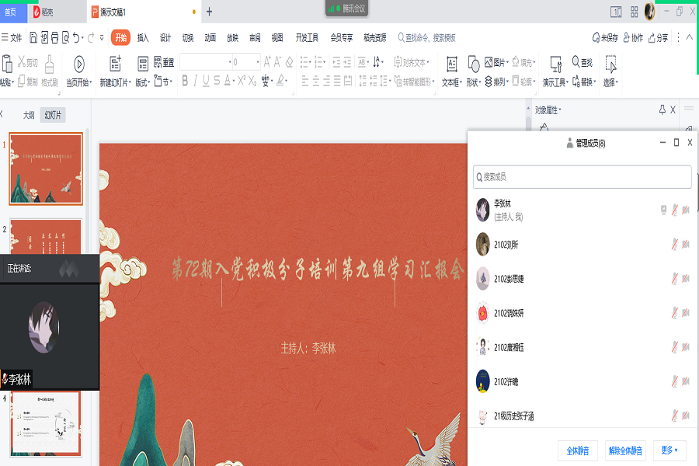Open the 插入 ribbon tab
The width and height of the screenshot is (699, 466).
point(143,37)
